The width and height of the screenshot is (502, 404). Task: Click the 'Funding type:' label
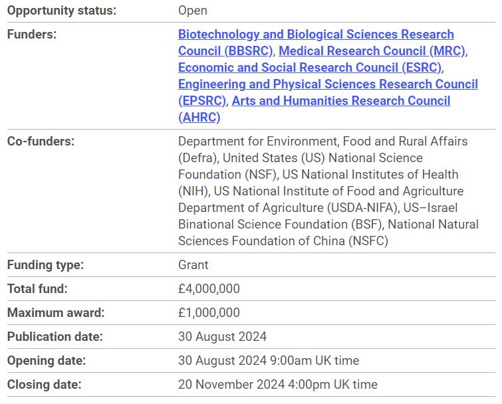[45, 265]
